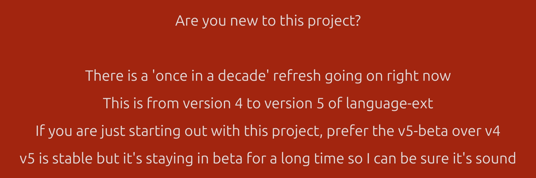
Task: Click the text 'There is a' starting the line
Action: click(x=116, y=76)
